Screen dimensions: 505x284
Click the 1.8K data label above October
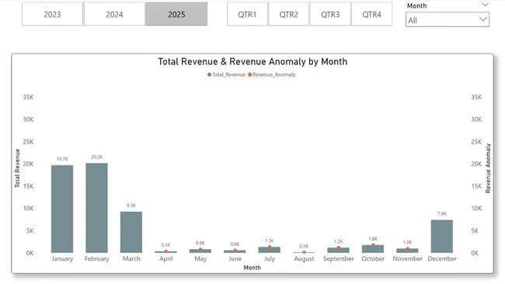point(373,239)
